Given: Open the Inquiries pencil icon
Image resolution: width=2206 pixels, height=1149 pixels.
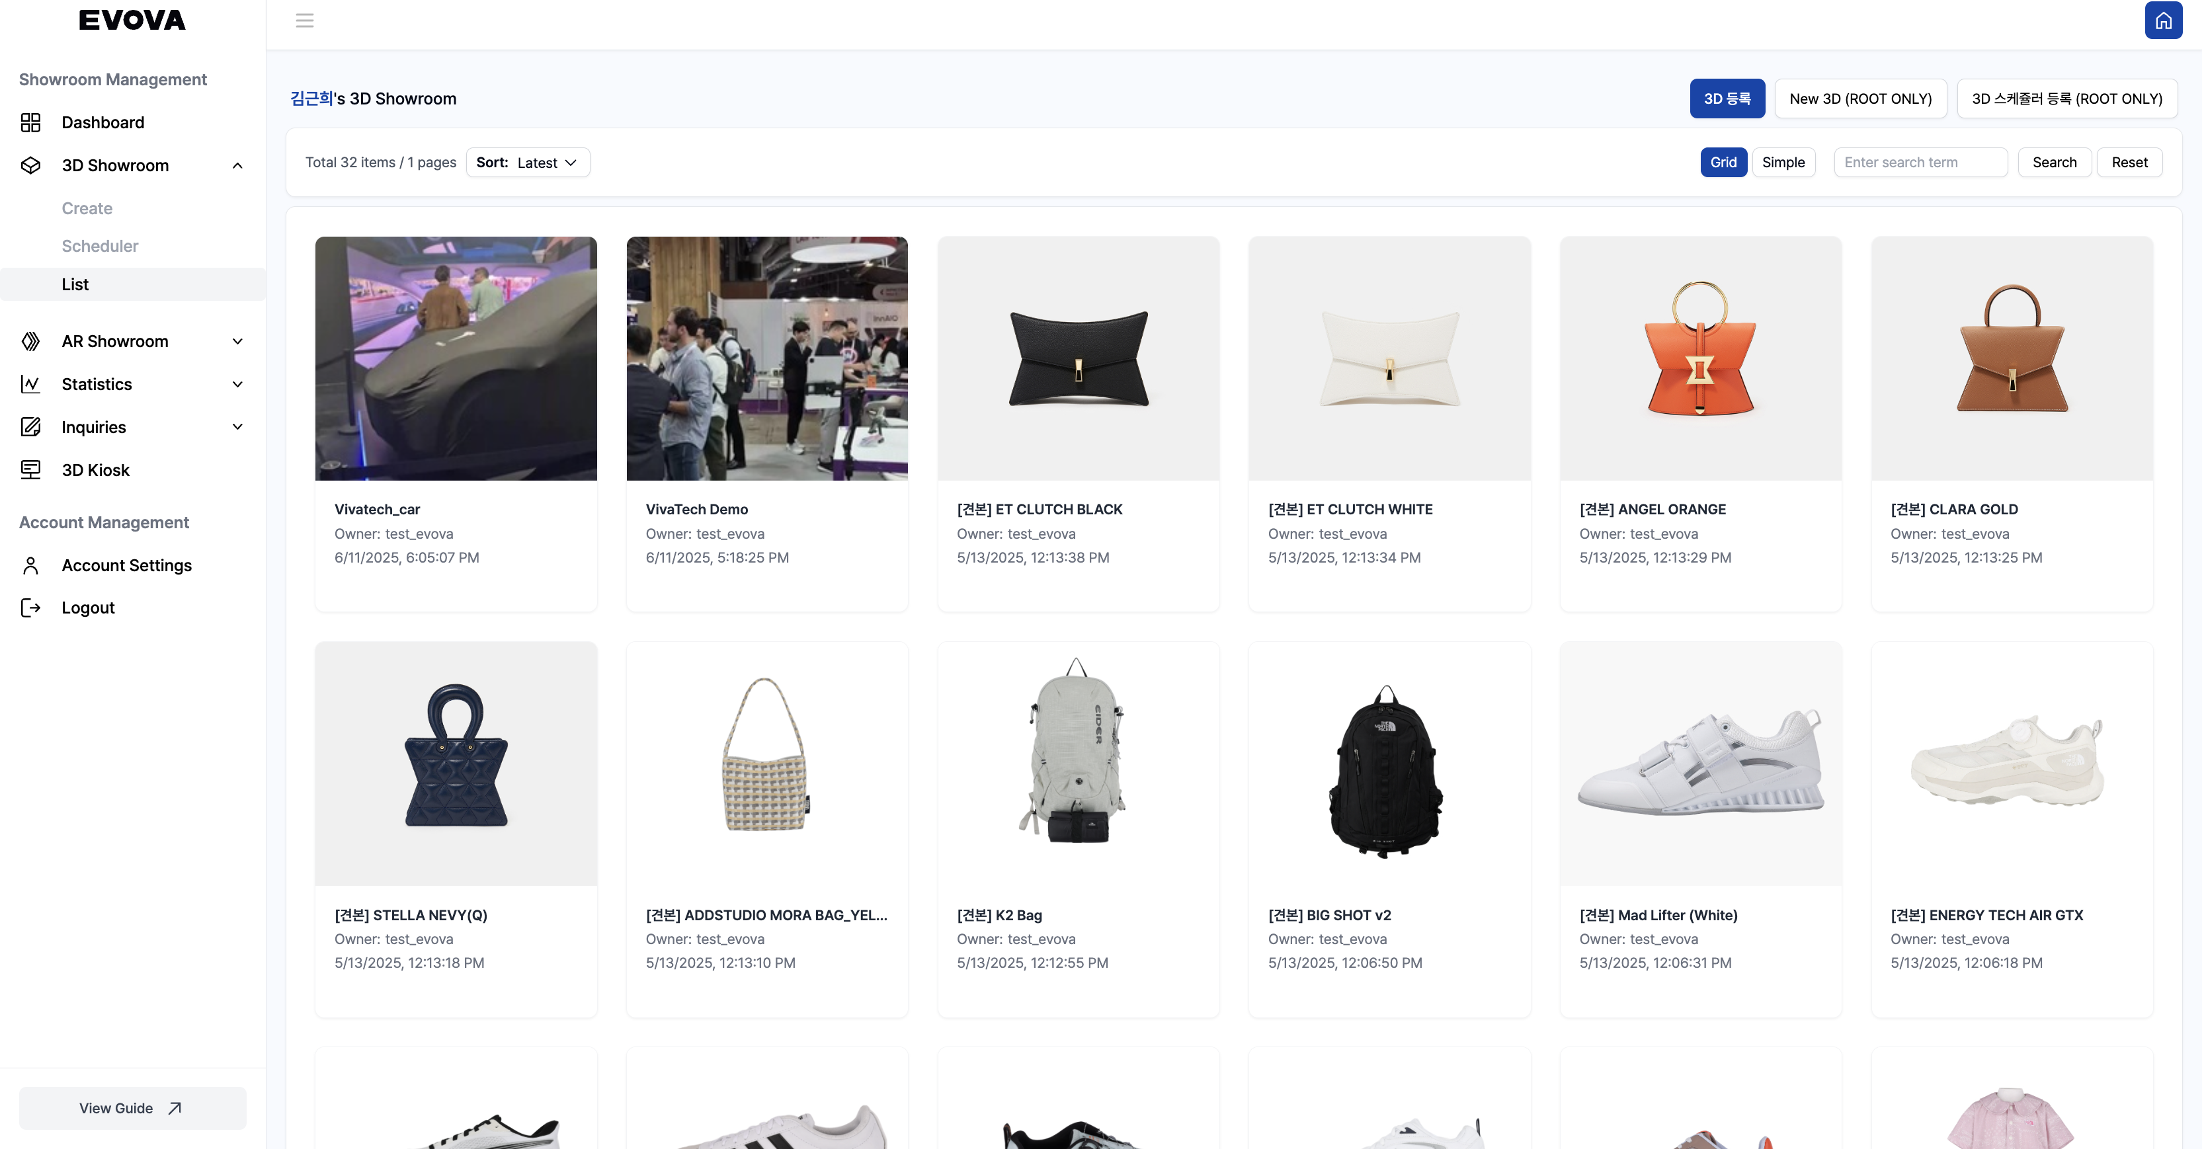Looking at the screenshot, I should coord(31,426).
